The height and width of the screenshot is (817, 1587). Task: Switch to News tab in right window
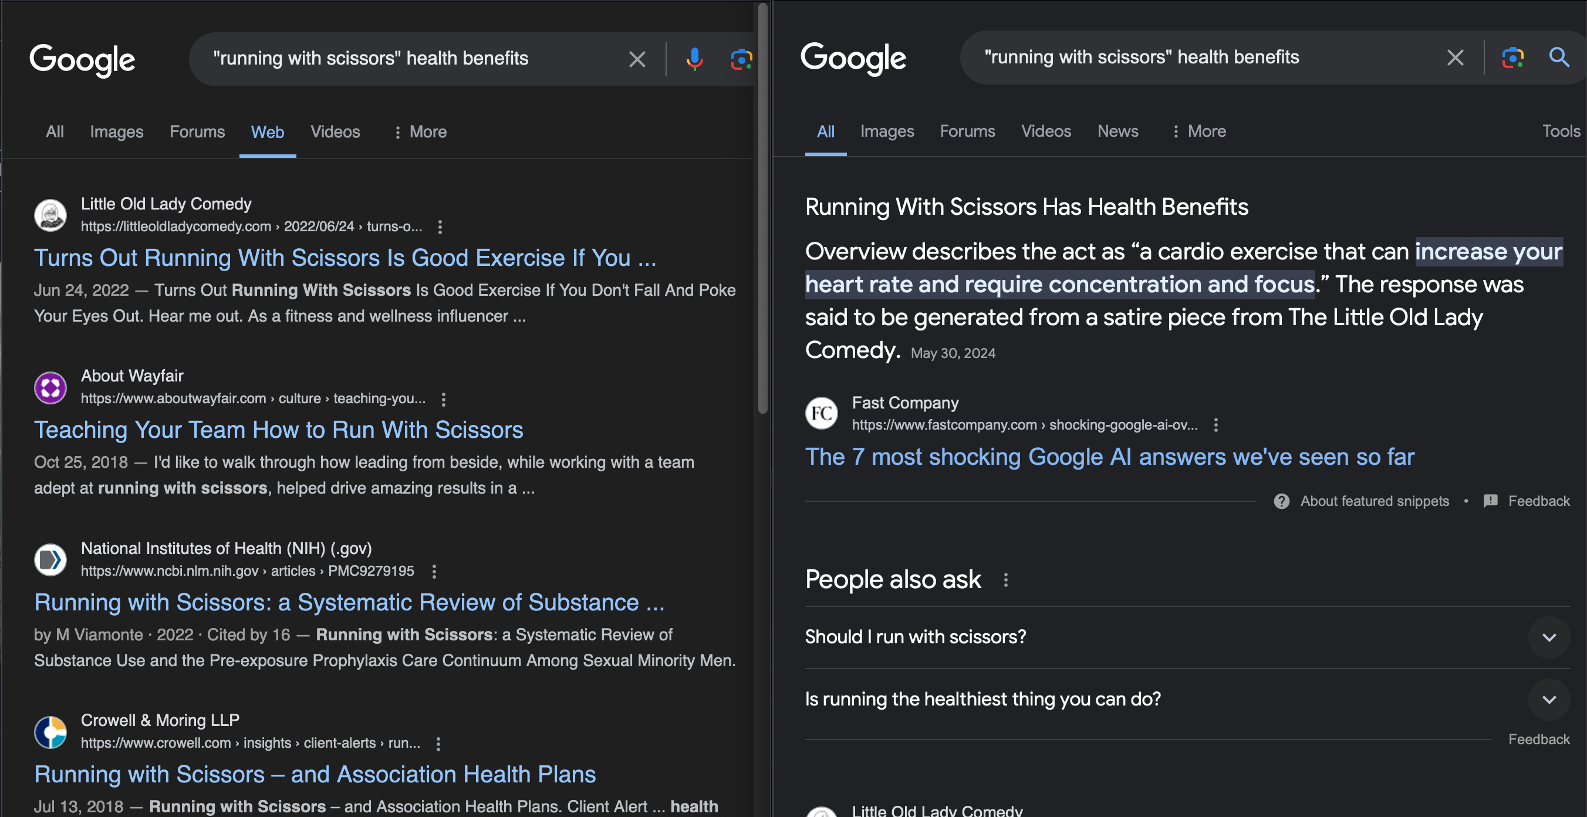tap(1117, 131)
